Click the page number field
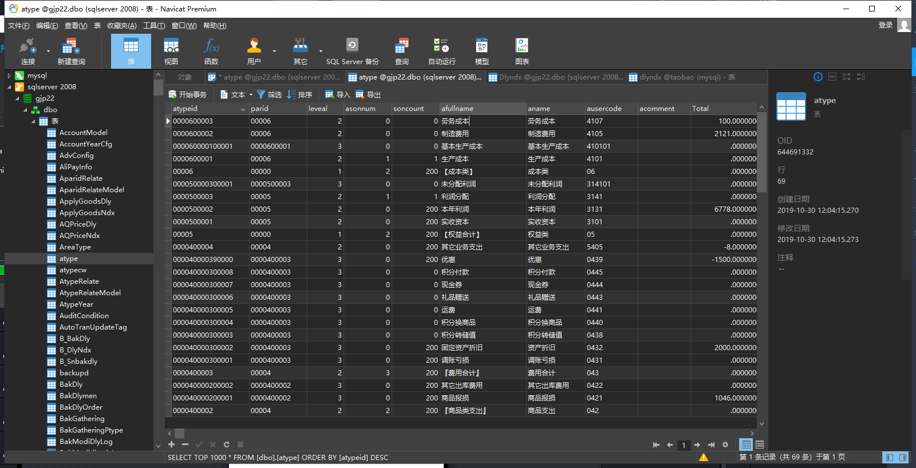 pos(684,445)
